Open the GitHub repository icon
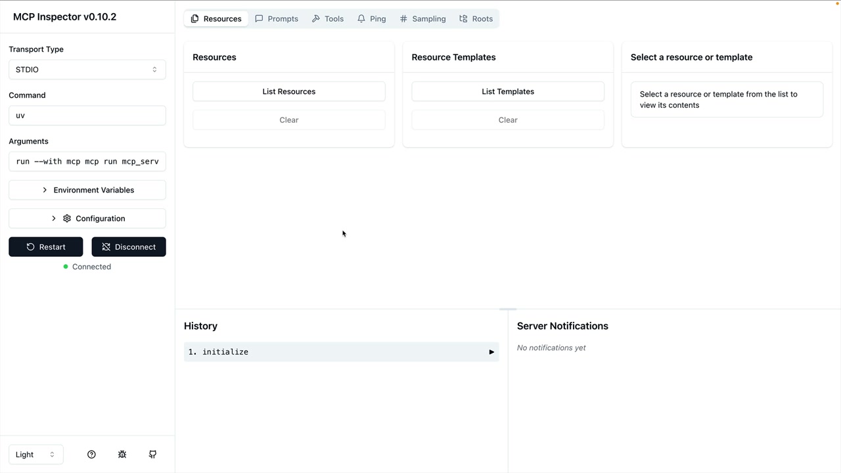This screenshot has width=841, height=473. (152, 455)
